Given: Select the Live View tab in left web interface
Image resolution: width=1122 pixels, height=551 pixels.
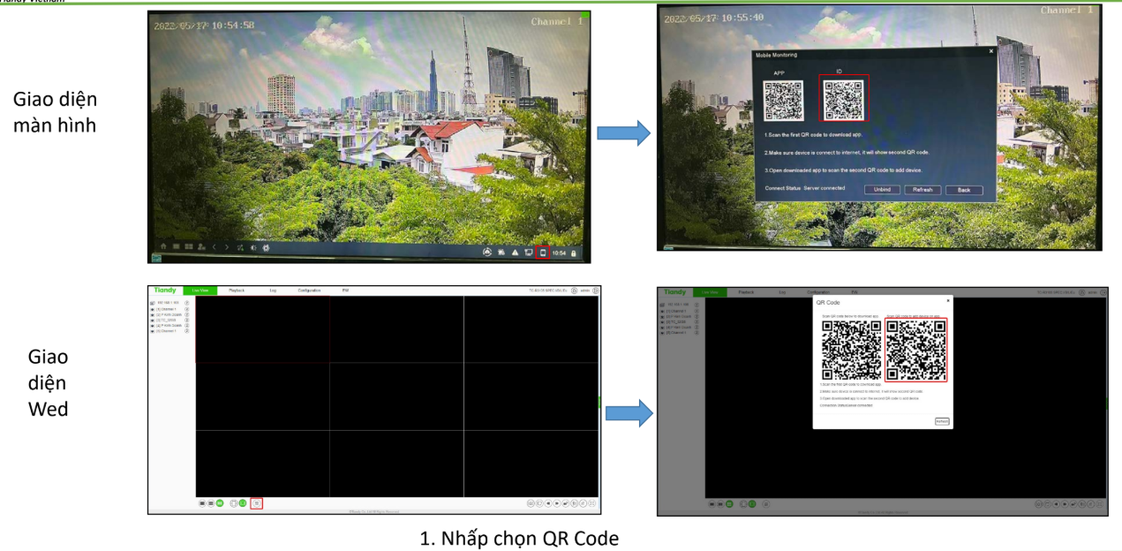Looking at the screenshot, I should pyautogui.click(x=200, y=291).
